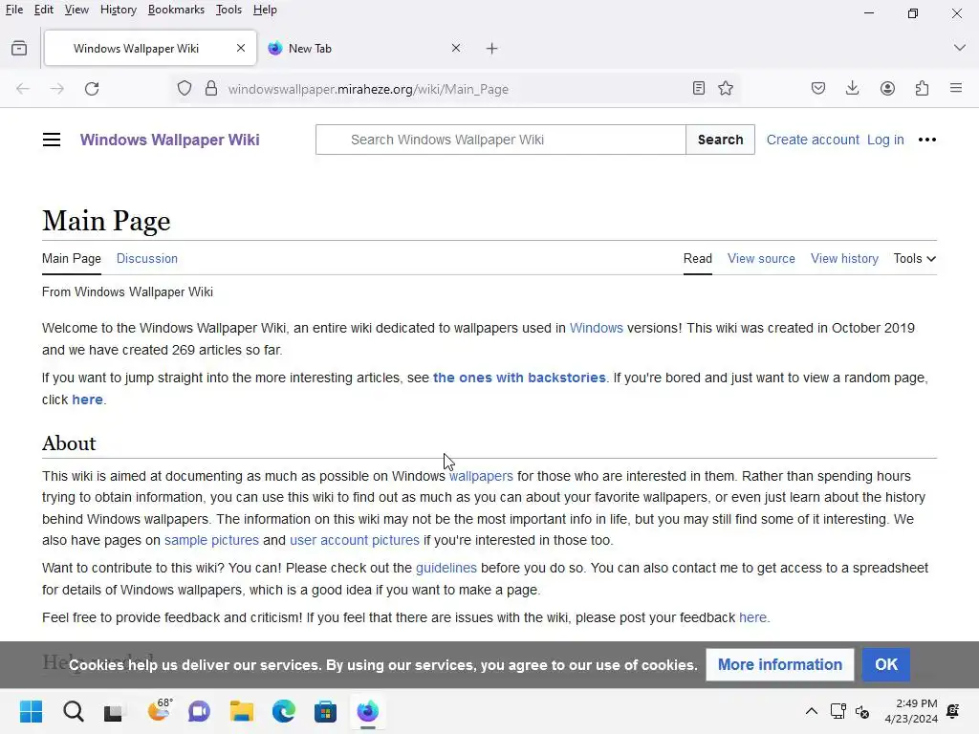Go forward to the next page
The height and width of the screenshot is (734, 979).
coord(56,89)
